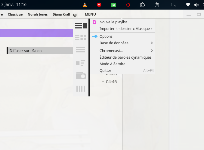This screenshot has height=150, width=204.
Task: Create a new playlist via Nouvelle playlist
Action: pyautogui.click(x=113, y=22)
